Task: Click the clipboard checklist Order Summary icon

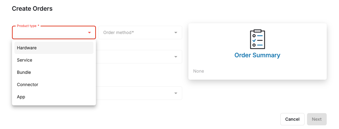Action: [x=257, y=39]
